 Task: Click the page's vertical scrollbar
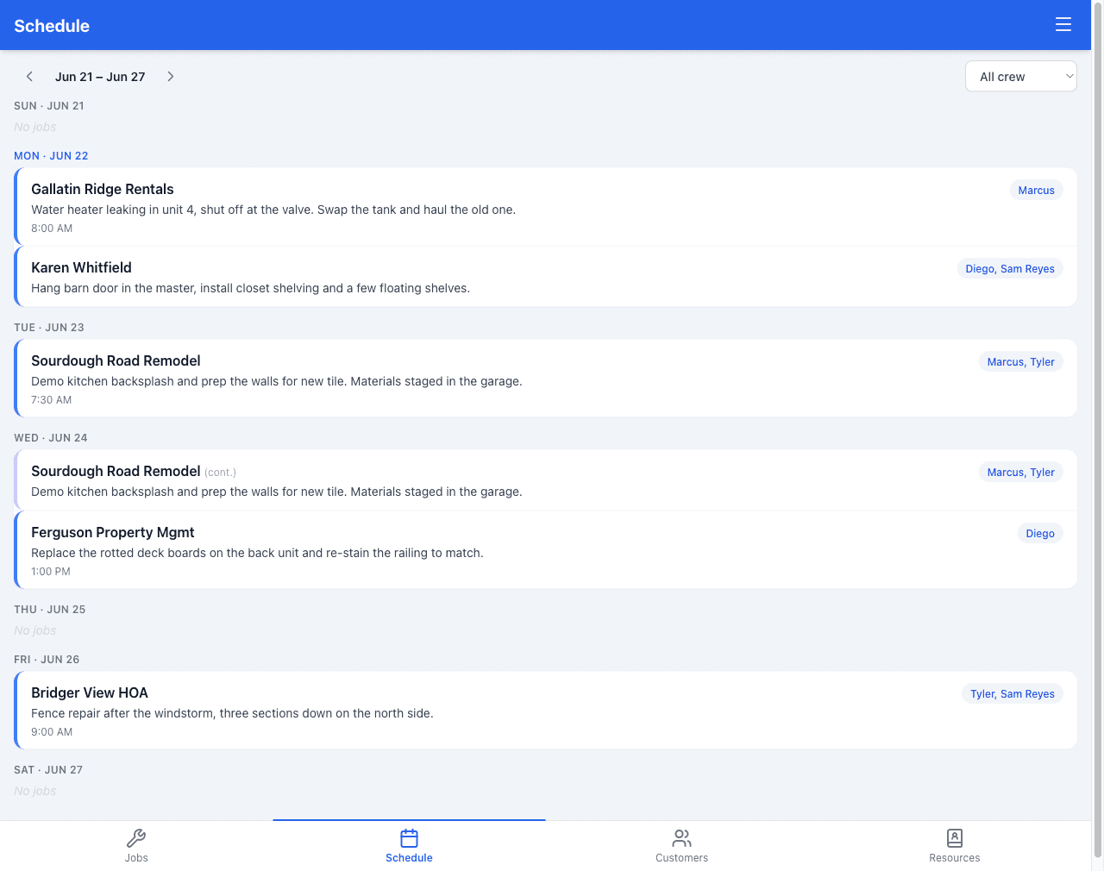coord(1098,431)
